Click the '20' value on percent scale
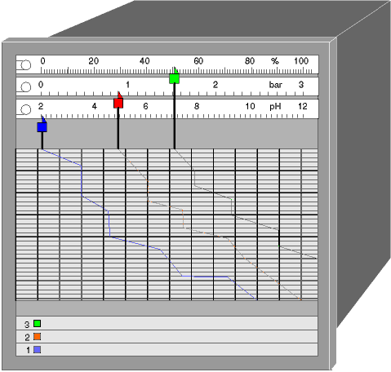391x372 pixels. point(93,61)
